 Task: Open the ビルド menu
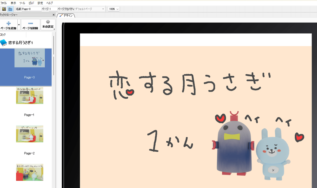[x=31, y=3]
